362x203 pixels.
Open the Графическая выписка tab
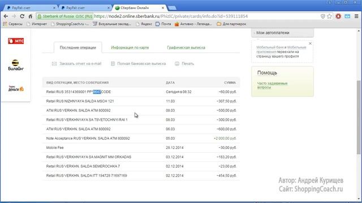coord(186,47)
